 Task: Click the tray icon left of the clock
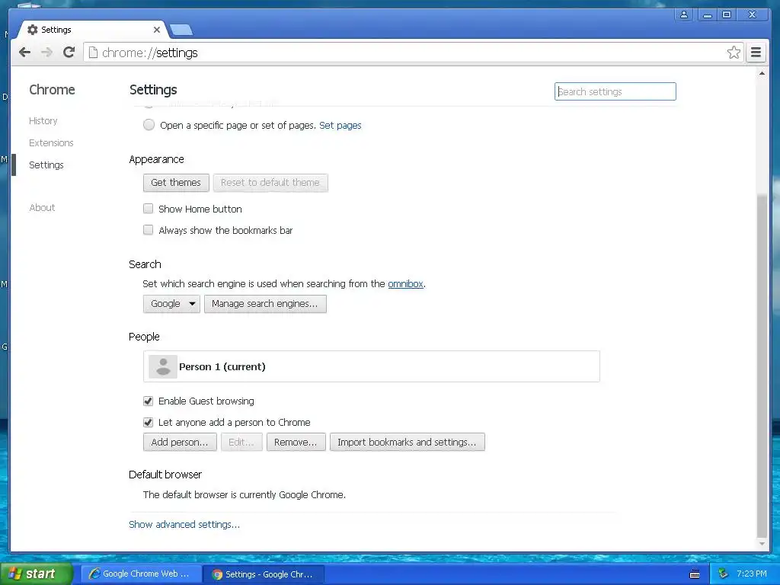pyautogui.click(x=724, y=574)
